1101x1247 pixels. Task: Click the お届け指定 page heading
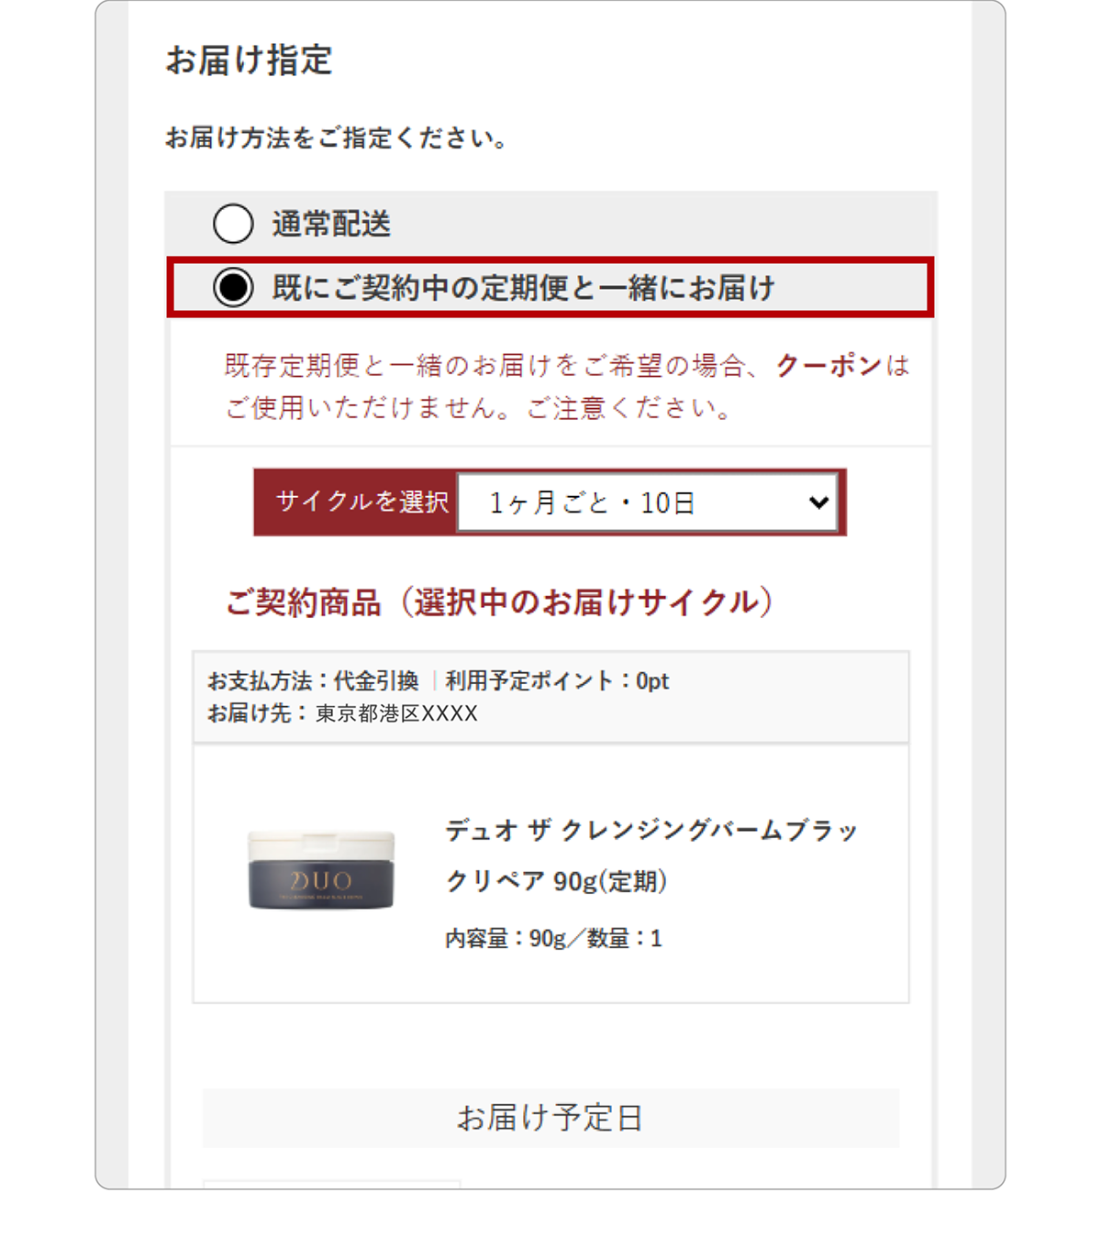249,61
